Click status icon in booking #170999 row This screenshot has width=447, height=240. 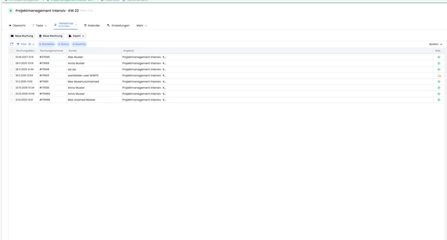click(x=439, y=94)
